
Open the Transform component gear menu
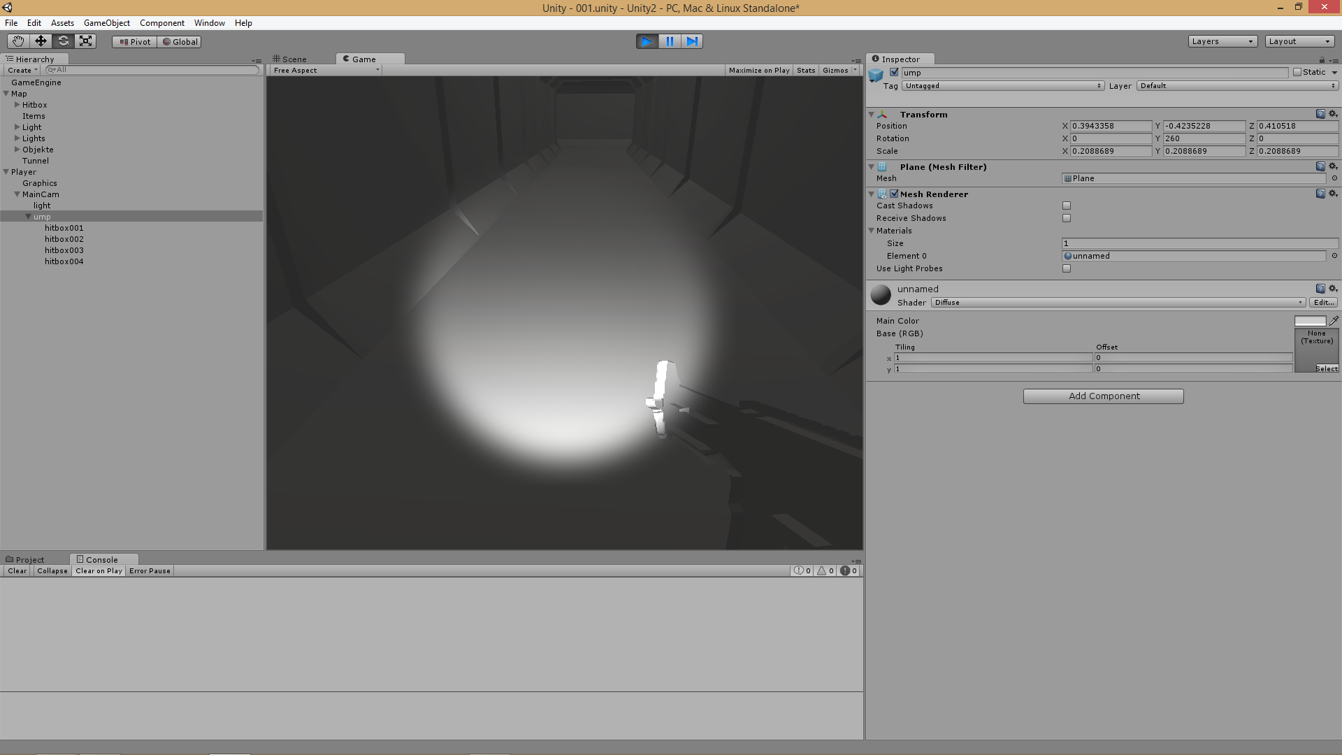(x=1333, y=114)
